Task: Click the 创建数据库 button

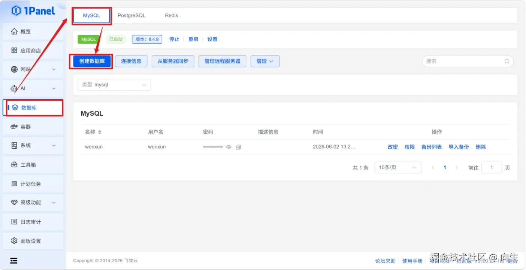Action: click(92, 61)
